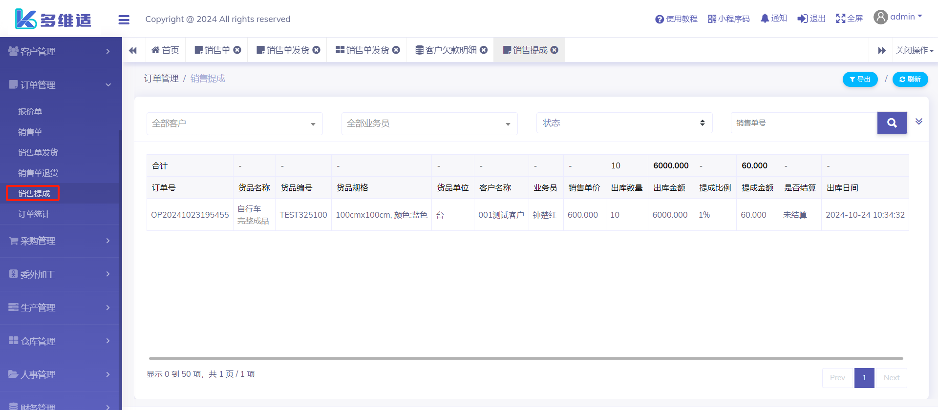Select 订单统计 in the sidebar

click(x=34, y=214)
